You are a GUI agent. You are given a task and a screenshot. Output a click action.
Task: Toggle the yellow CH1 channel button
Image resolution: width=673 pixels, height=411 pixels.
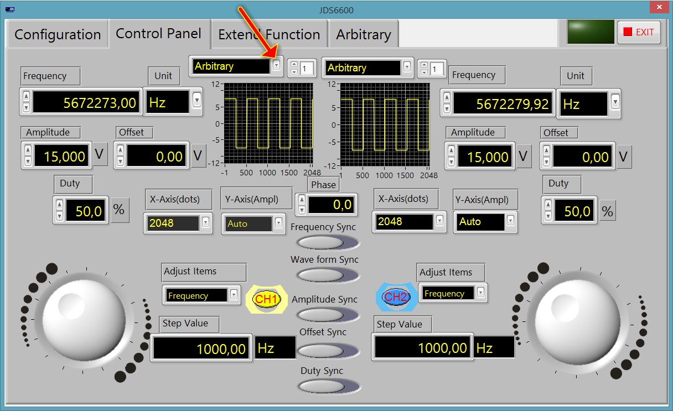267,299
